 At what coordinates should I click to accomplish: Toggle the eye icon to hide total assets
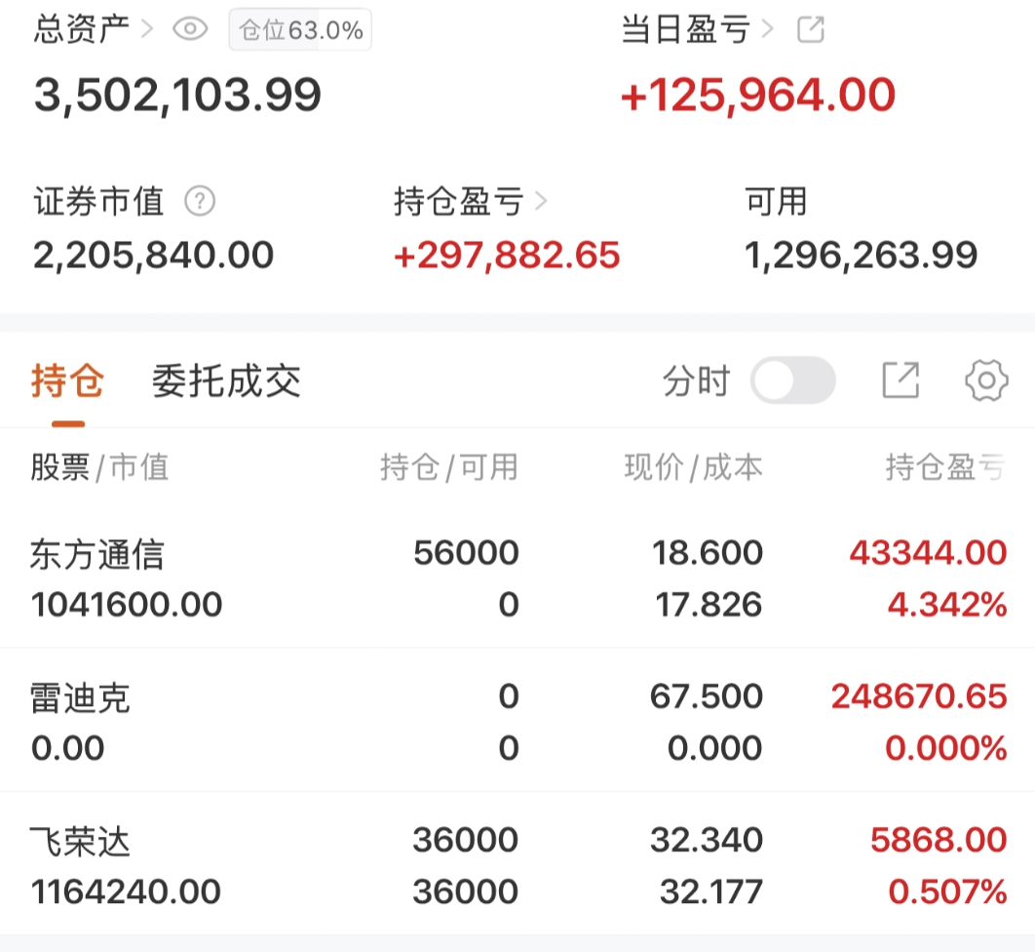coord(190,29)
